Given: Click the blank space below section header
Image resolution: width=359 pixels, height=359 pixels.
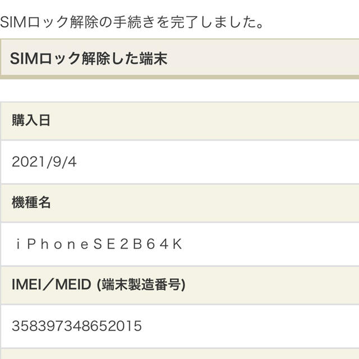Looking at the screenshot, I should click(x=179, y=90).
